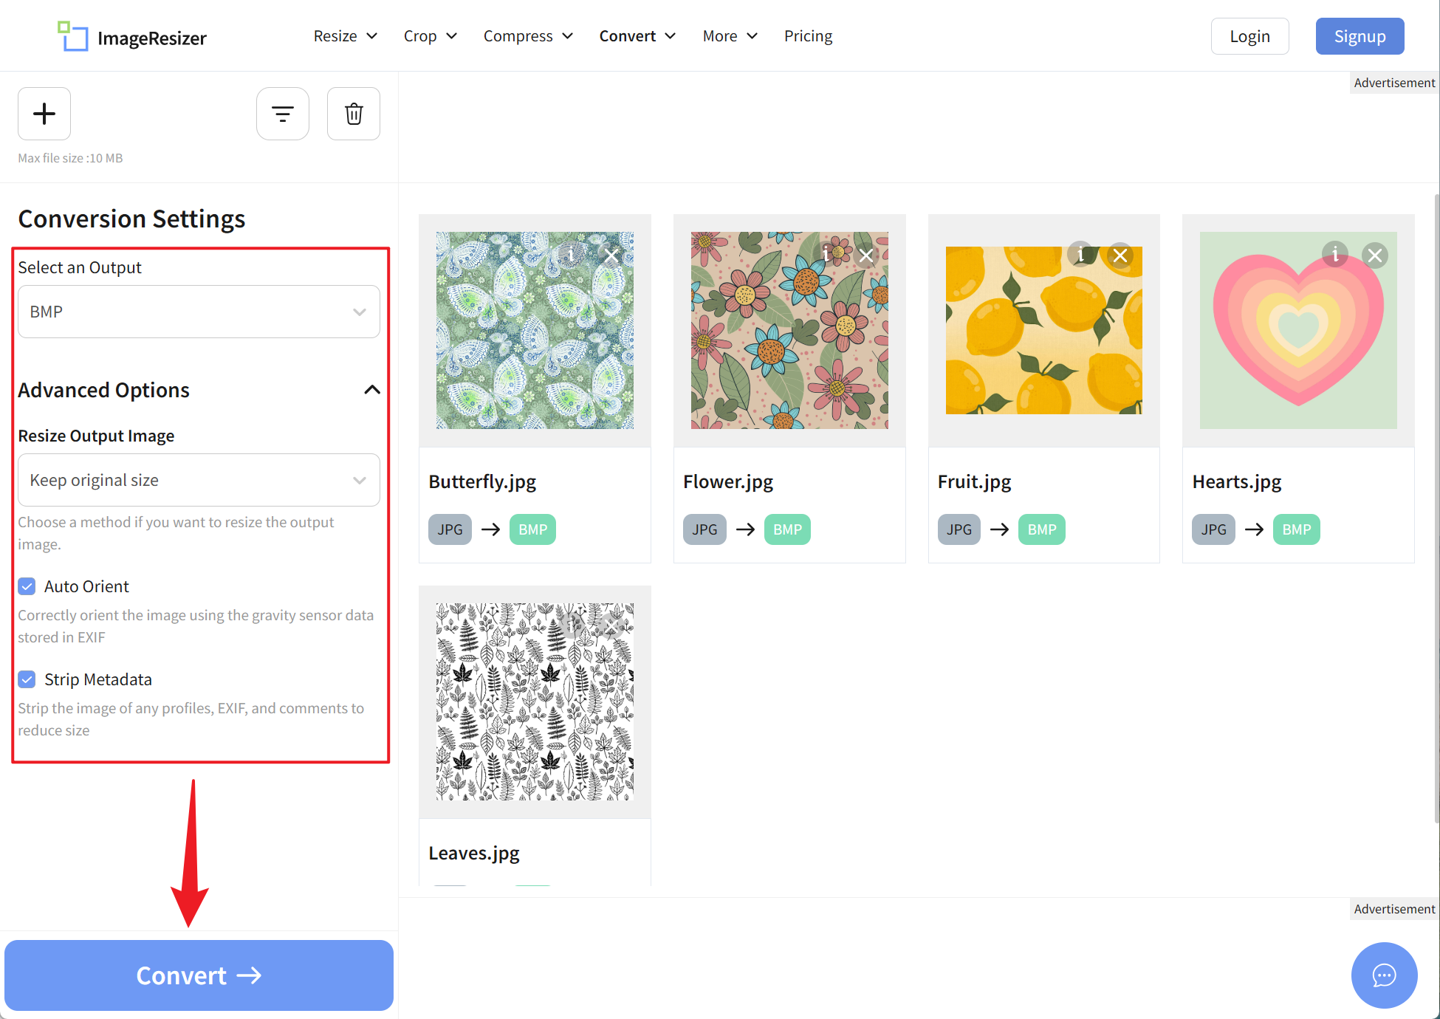1440x1019 pixels.
Task: Select the Flower.jpg thumbnail
Action: click(x=789, y=331)
